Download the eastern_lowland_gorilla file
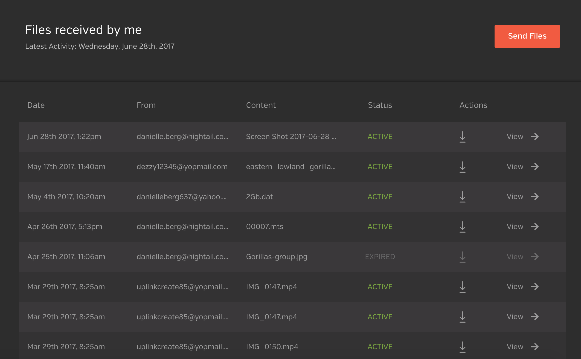Viewport: 581px width, 359px height. coord(462,167)
